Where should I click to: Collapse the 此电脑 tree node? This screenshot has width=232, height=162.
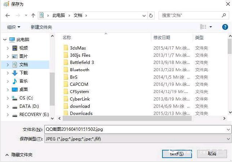click(x=5, y=40)
